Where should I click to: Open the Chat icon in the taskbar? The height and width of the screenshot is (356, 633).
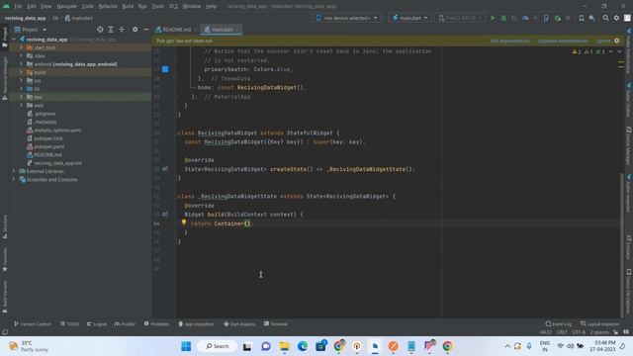pos(266,346)
